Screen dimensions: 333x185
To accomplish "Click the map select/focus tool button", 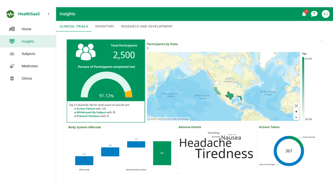I will pos(296,106).
